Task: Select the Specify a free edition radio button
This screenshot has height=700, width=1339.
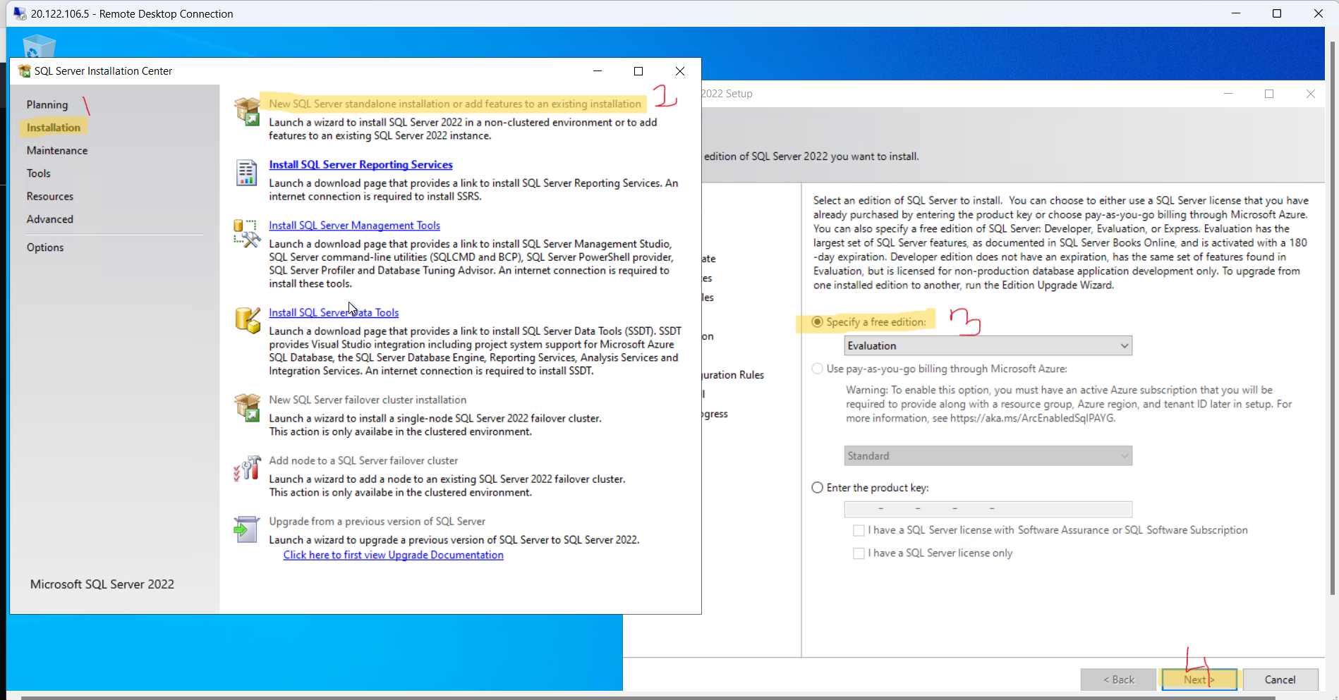Action: click(x=817, y=322)
